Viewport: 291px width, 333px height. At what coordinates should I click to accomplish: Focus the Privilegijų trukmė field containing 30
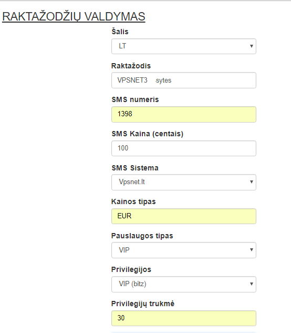pos(184,318)
